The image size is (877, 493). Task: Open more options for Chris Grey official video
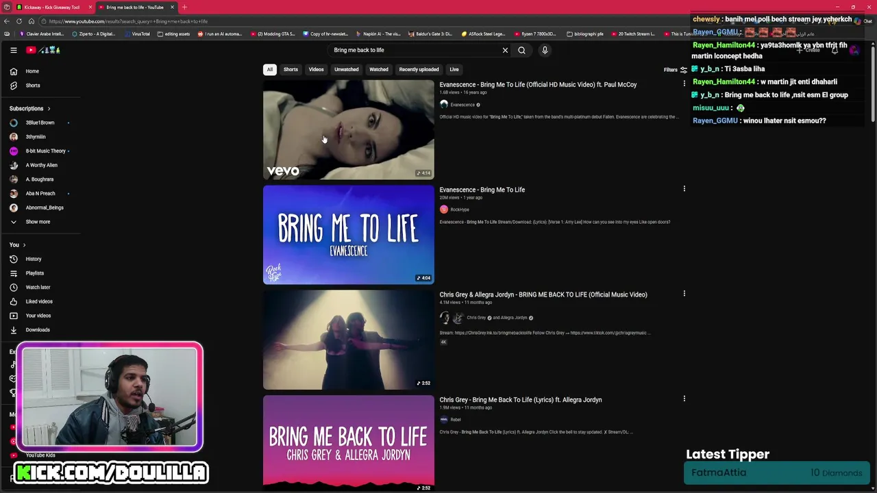click(684, 293)
